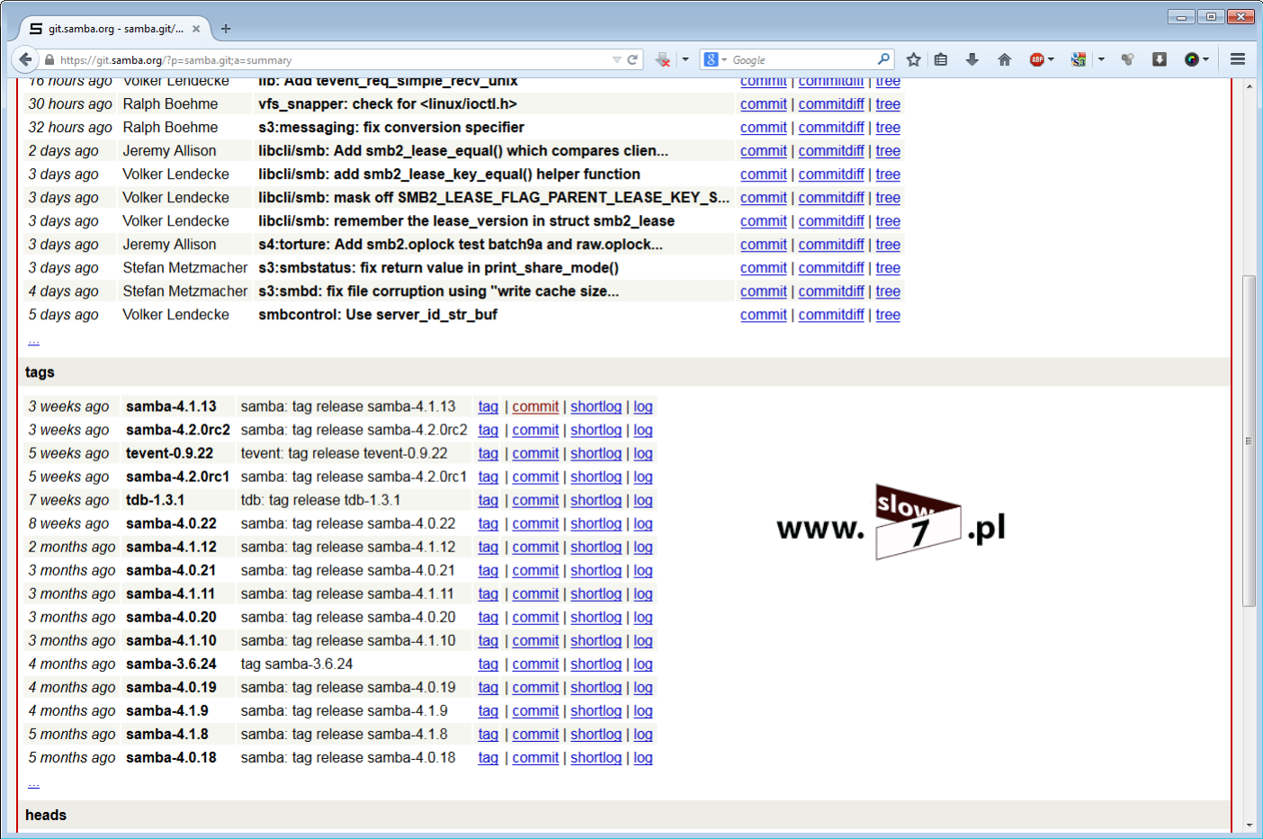Open commit link for samba-4.1.13 tag
This screenshot has height=839, width=1263.
tap(535, 406)
